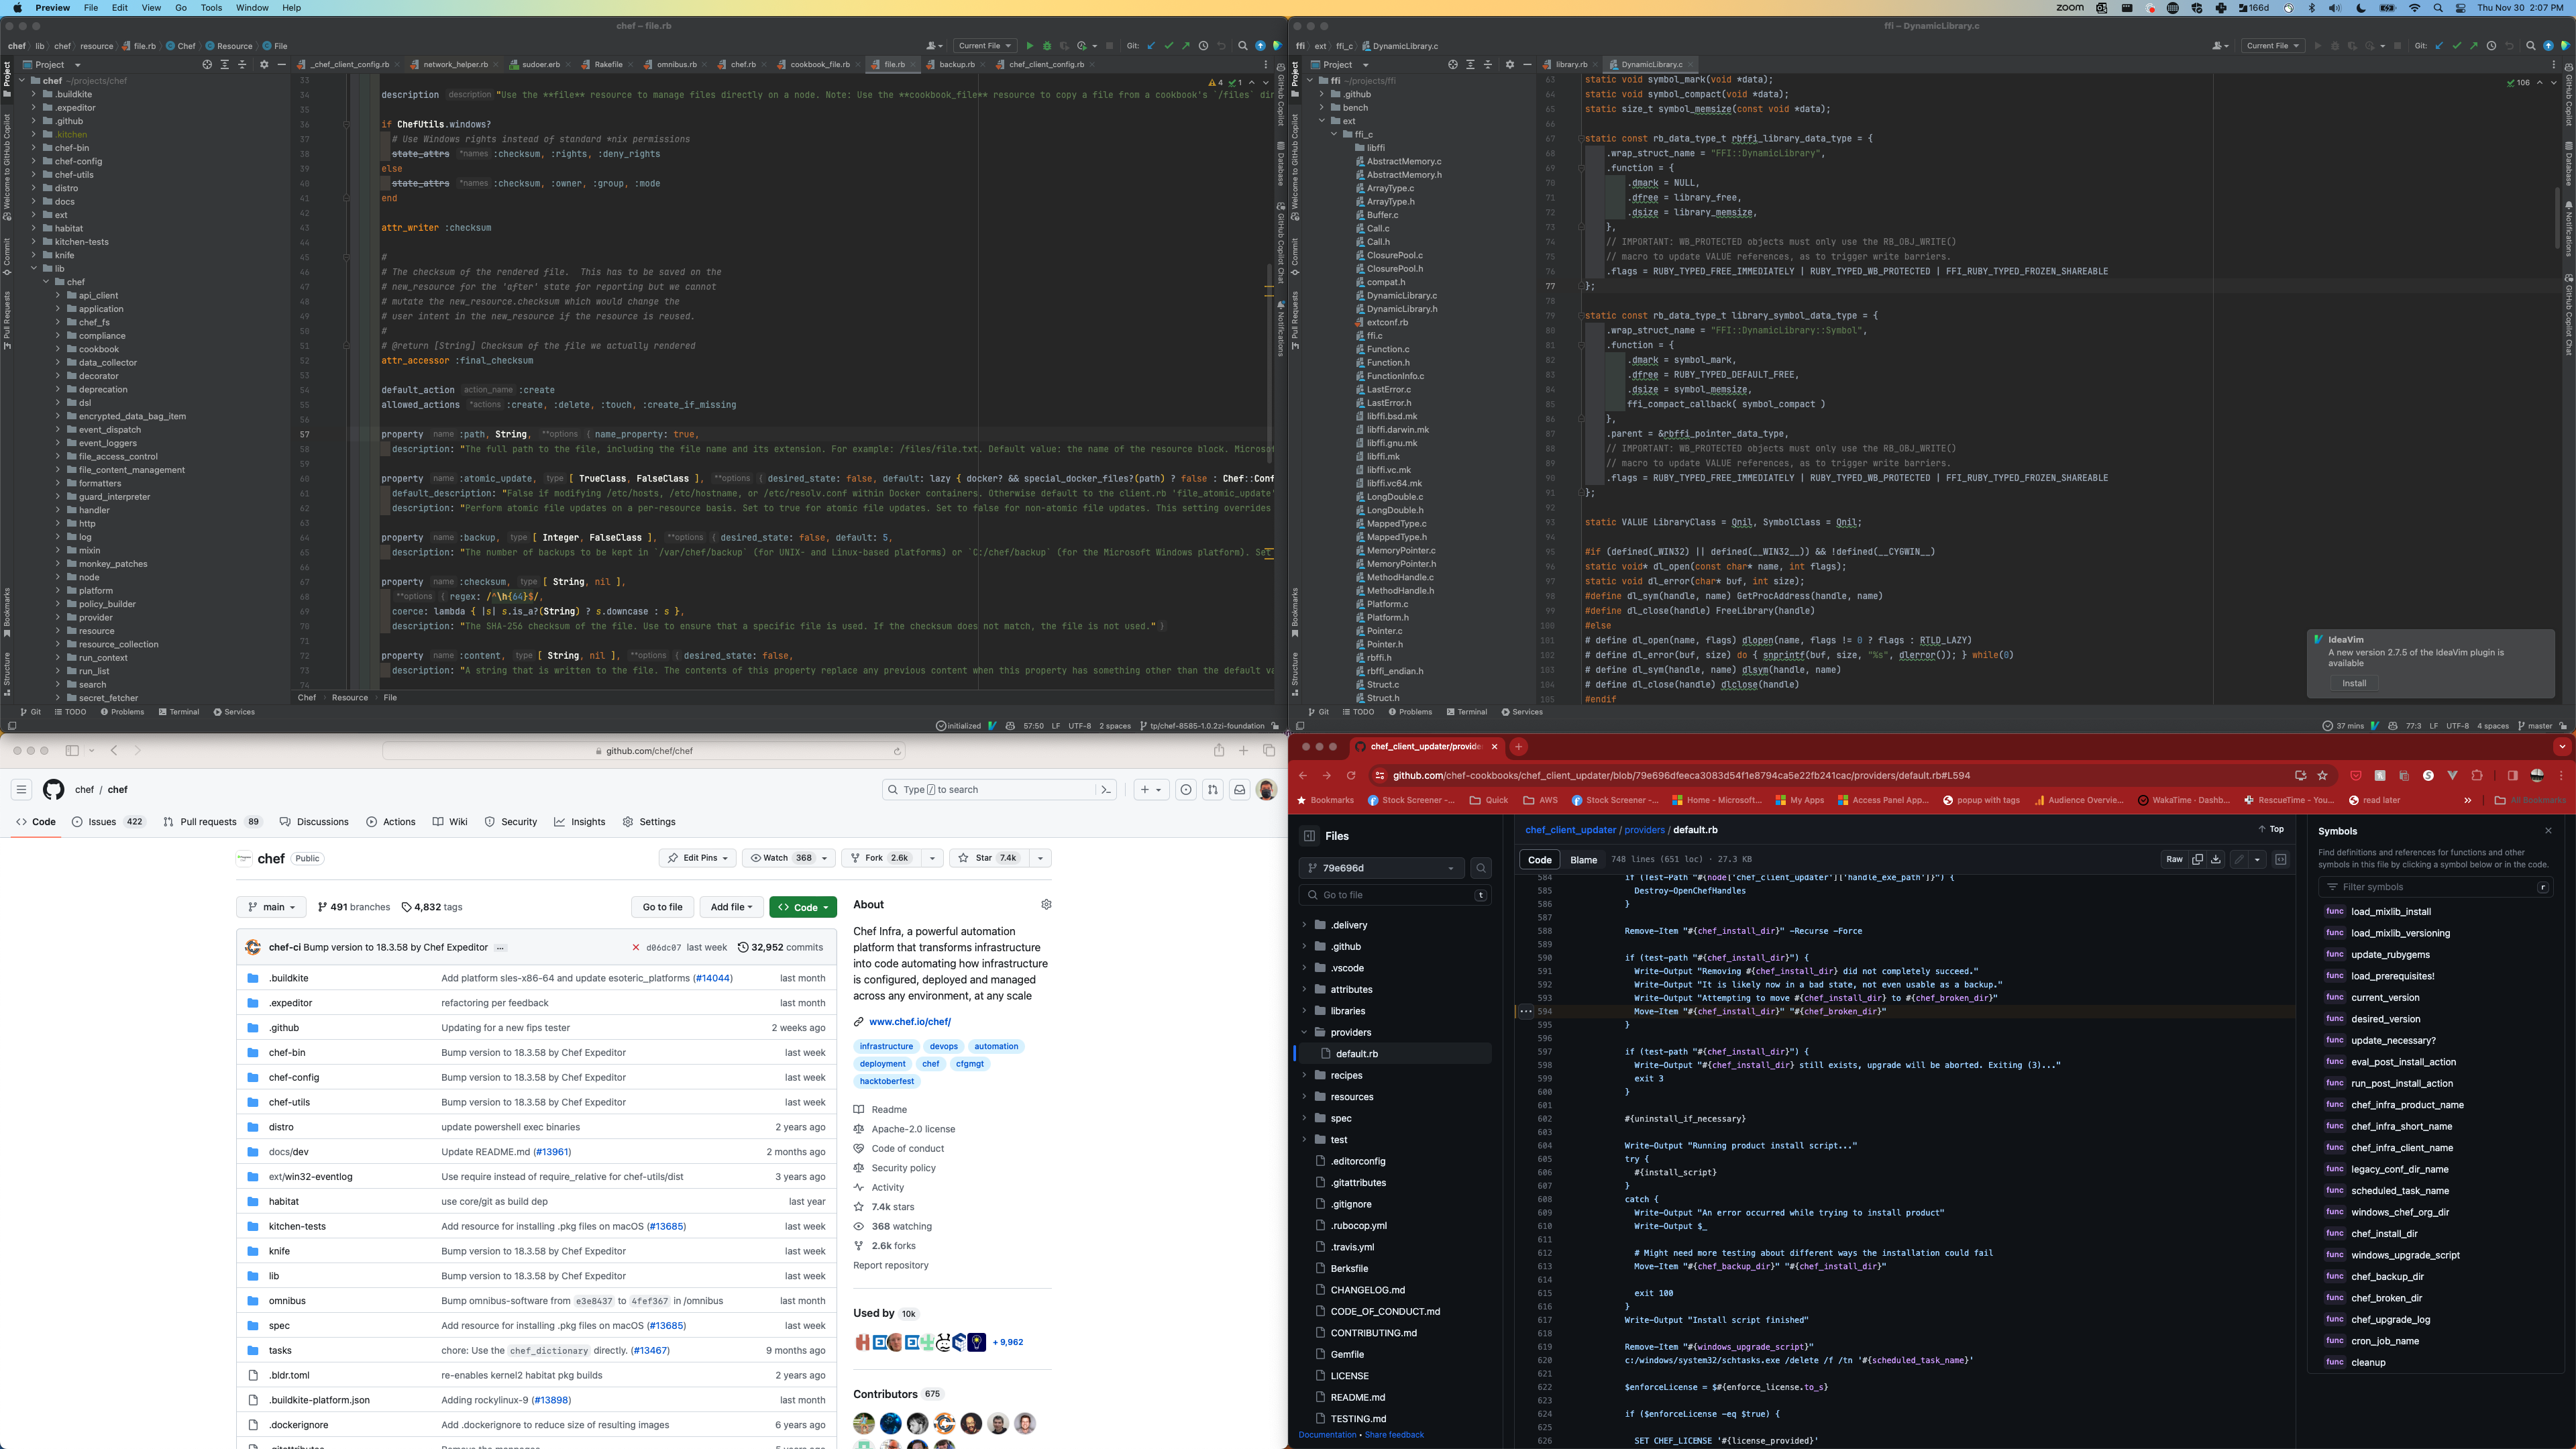
Task: Open the main branch dropdown
Action: (x=271, y=907)
